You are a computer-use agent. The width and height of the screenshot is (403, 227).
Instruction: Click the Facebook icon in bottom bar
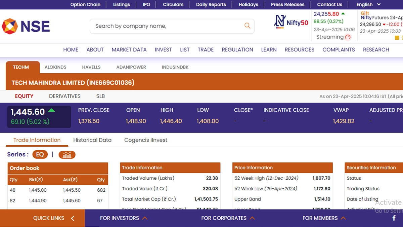pos(394,218)
